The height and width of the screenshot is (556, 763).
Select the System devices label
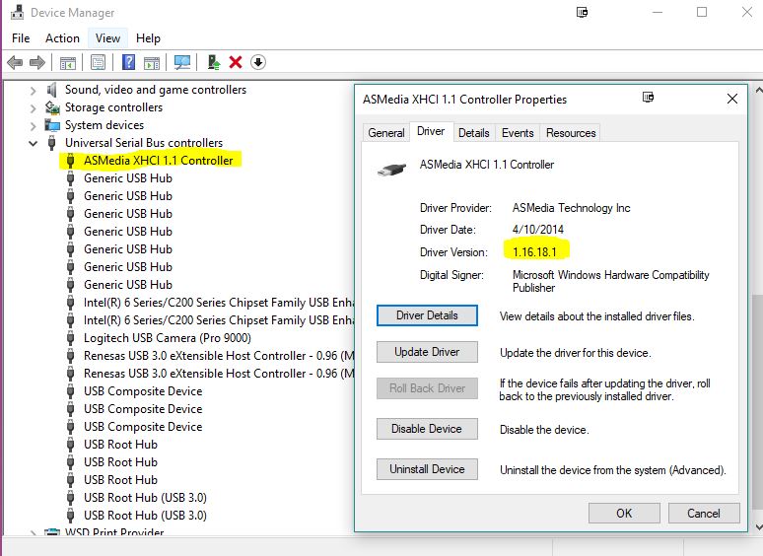104,125
